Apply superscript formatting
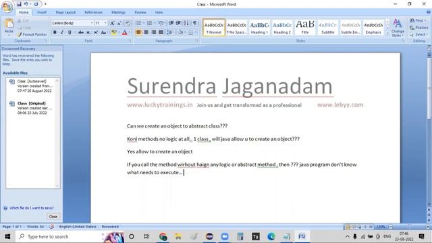The height and width of the screenshot is (243, 432). pyautogui.click(x=96, y=32)
